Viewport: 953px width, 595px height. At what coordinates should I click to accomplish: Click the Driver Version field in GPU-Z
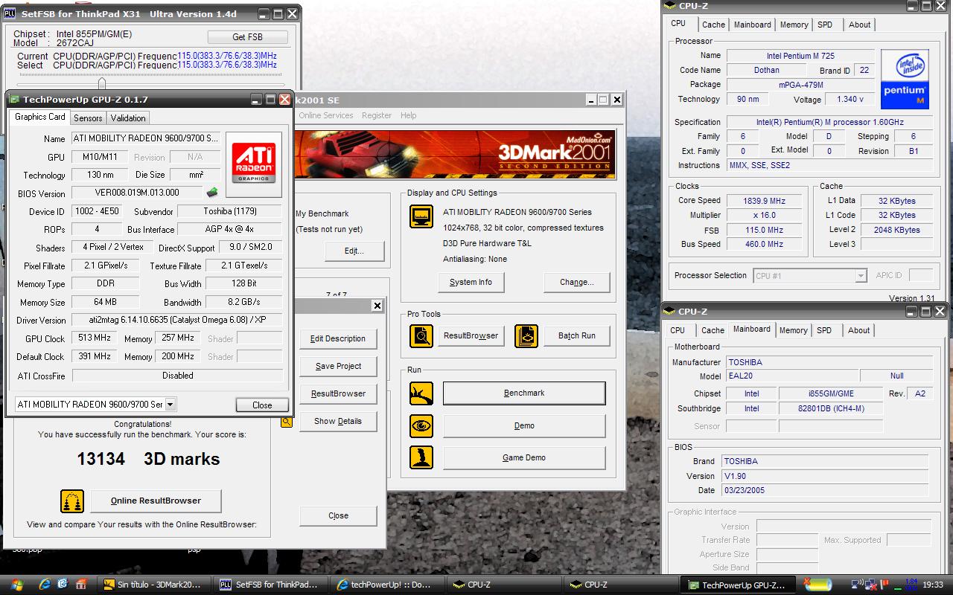tap(177, 320)
